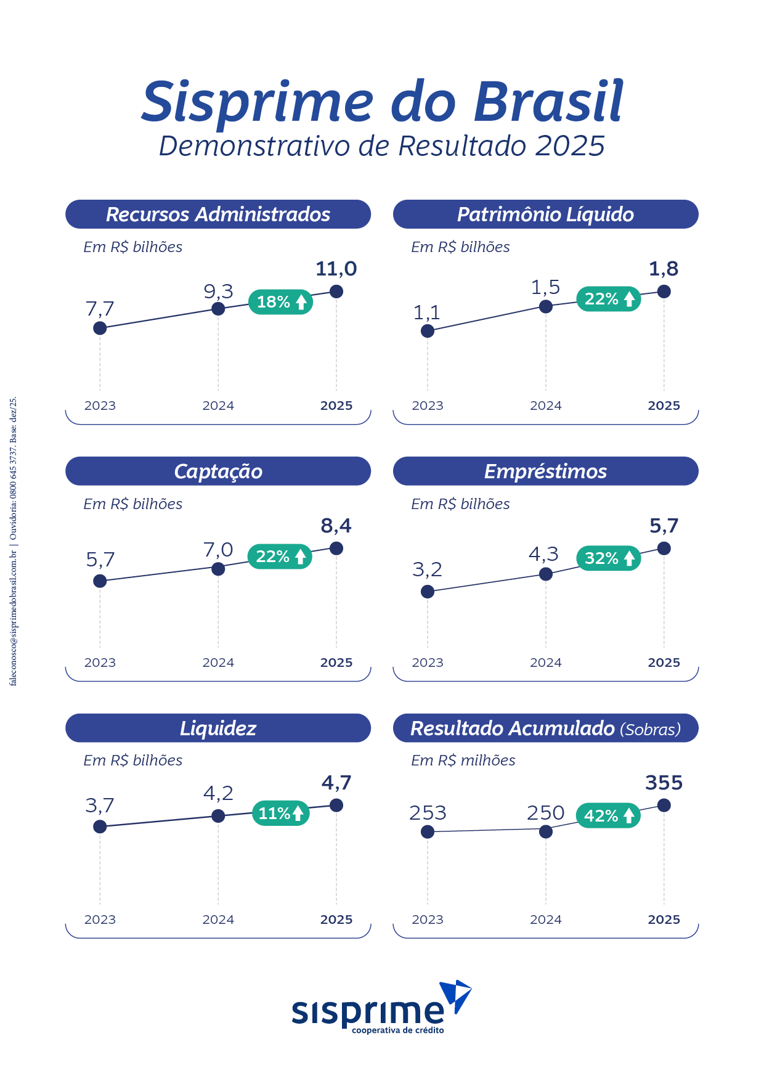
Task: Click the 18% growth arrow badge
Action: (280, 302)
